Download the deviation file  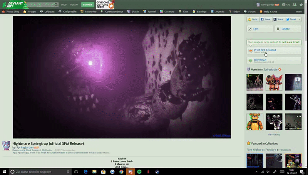point(274,61)
